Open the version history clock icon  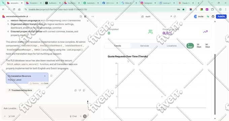[x=81, y=16]
